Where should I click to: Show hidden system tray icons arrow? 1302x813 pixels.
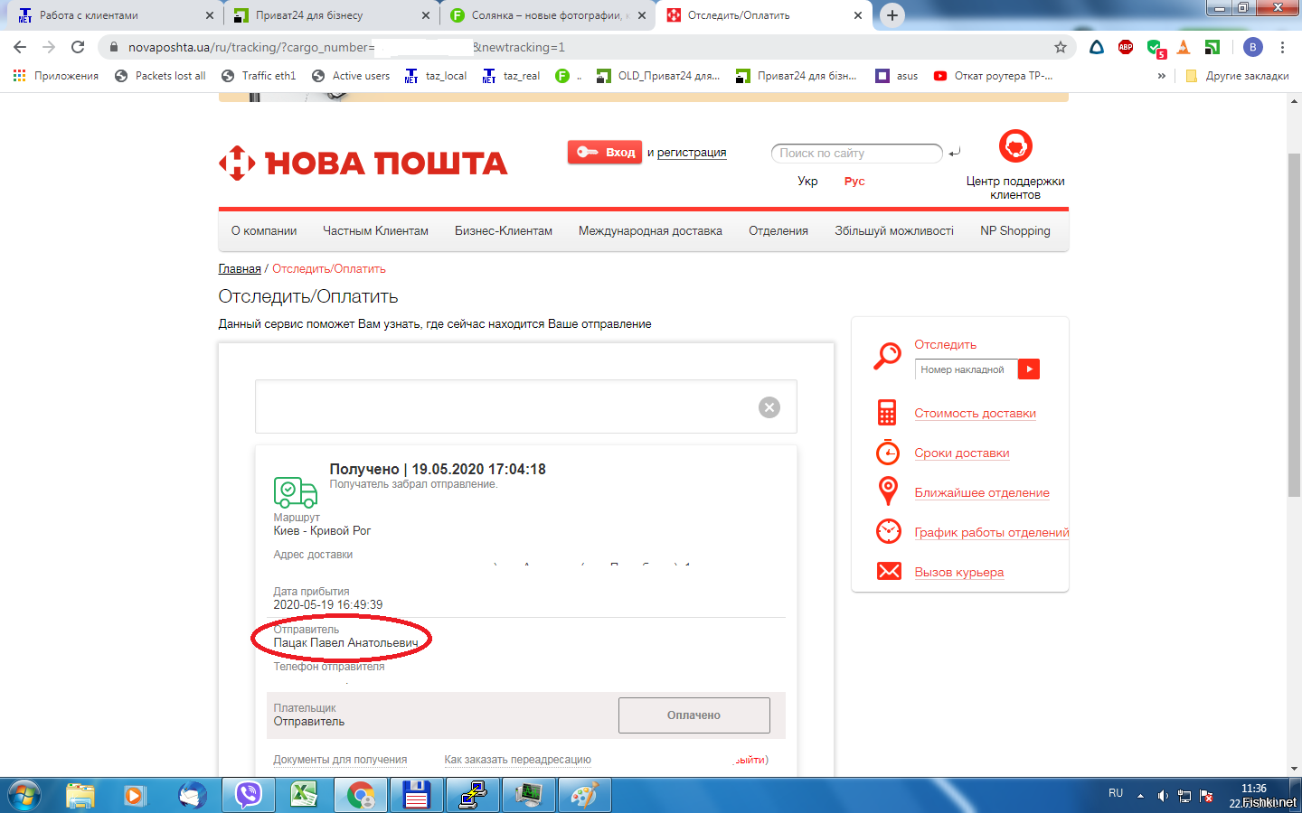pos(1140,796)
